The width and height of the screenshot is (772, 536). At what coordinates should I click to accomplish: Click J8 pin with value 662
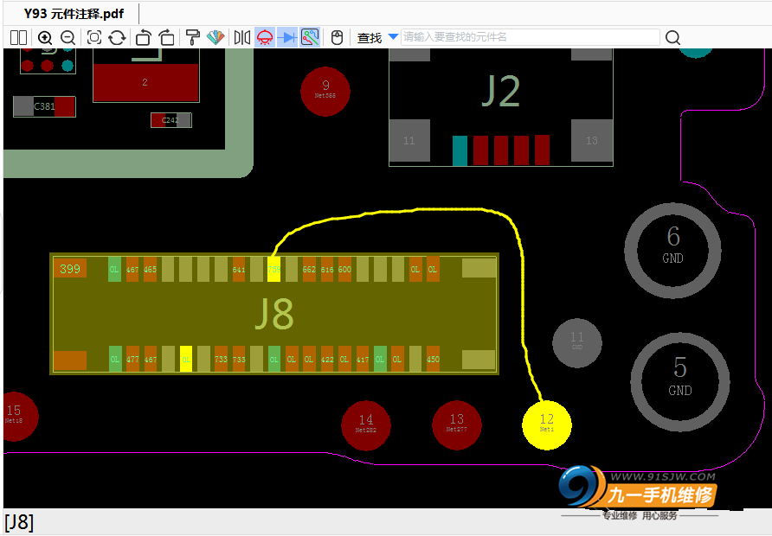click(309, 269)
